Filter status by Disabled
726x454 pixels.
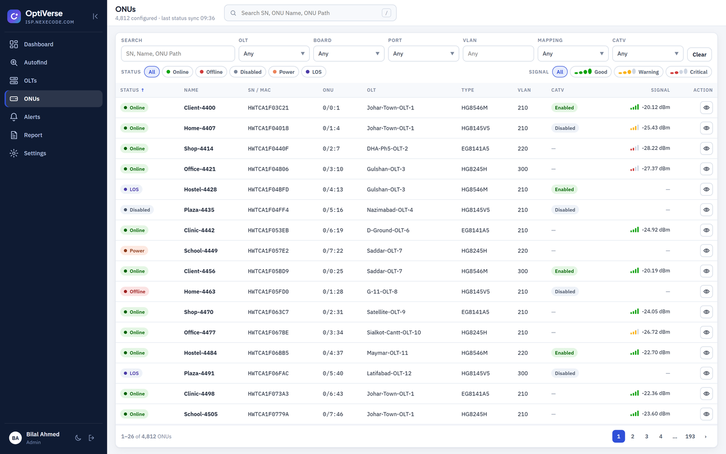(x=247, y=72)
